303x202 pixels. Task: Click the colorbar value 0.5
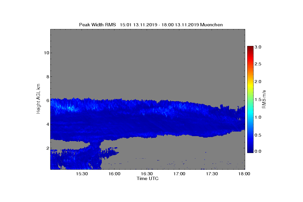(x=258, y=135)
